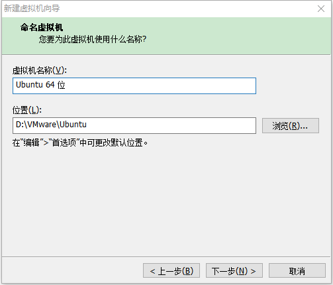Close the 新建虚拟机向导 dialog with X
333x285 pixels.
[321, 9]
